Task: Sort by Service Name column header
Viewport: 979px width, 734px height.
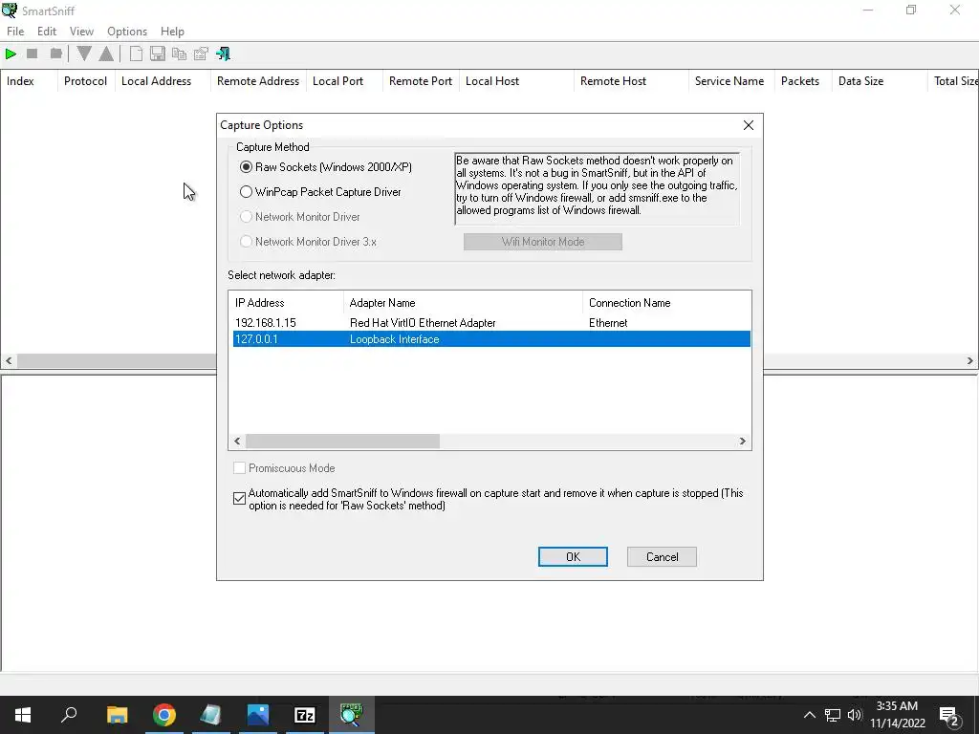Action: (x=731, y=81)
